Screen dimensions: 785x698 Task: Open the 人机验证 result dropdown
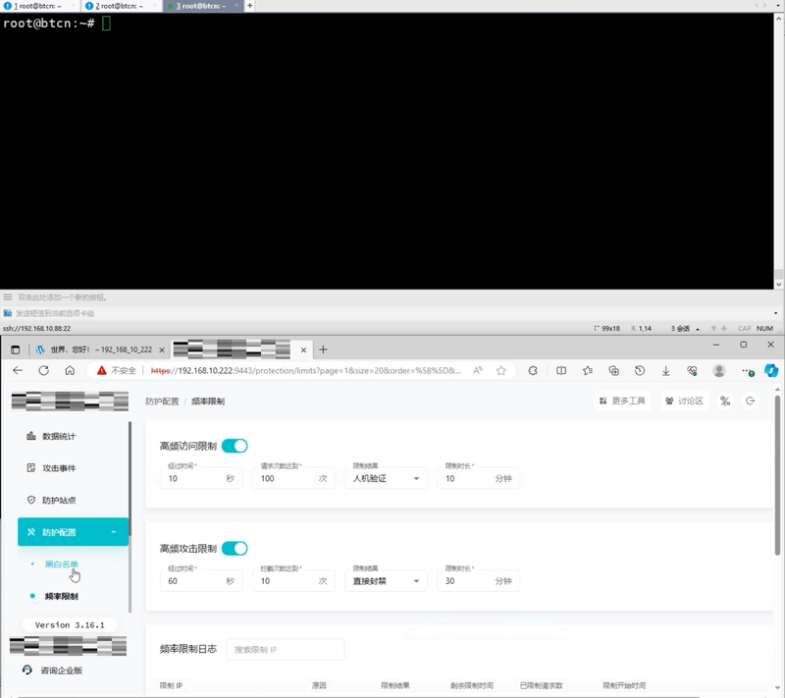click(x=386, y=478)
